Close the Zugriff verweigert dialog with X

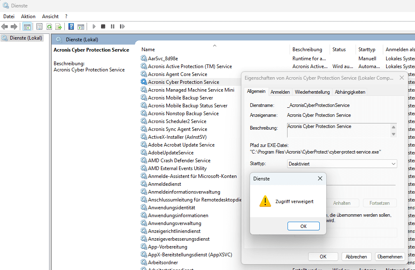(x=320, y=179)
